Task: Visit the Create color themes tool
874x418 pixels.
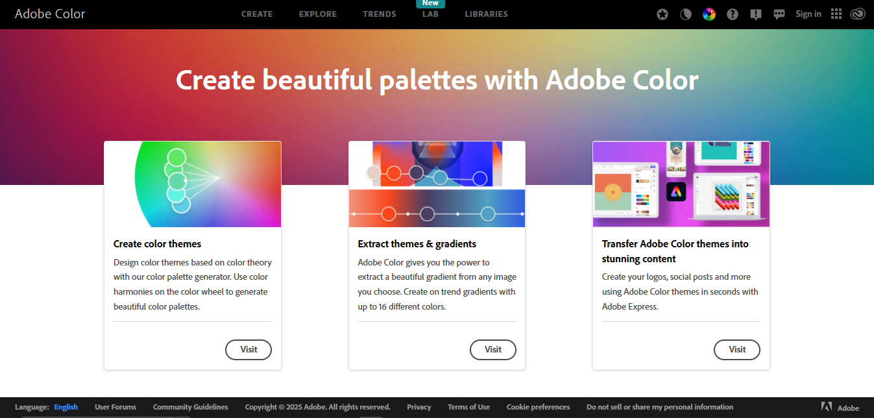Action: tap(249, 349)
